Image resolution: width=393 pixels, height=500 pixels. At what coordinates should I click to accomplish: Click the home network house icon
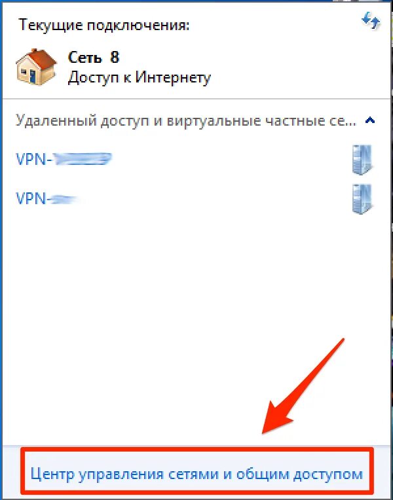(x=37, y=67)
